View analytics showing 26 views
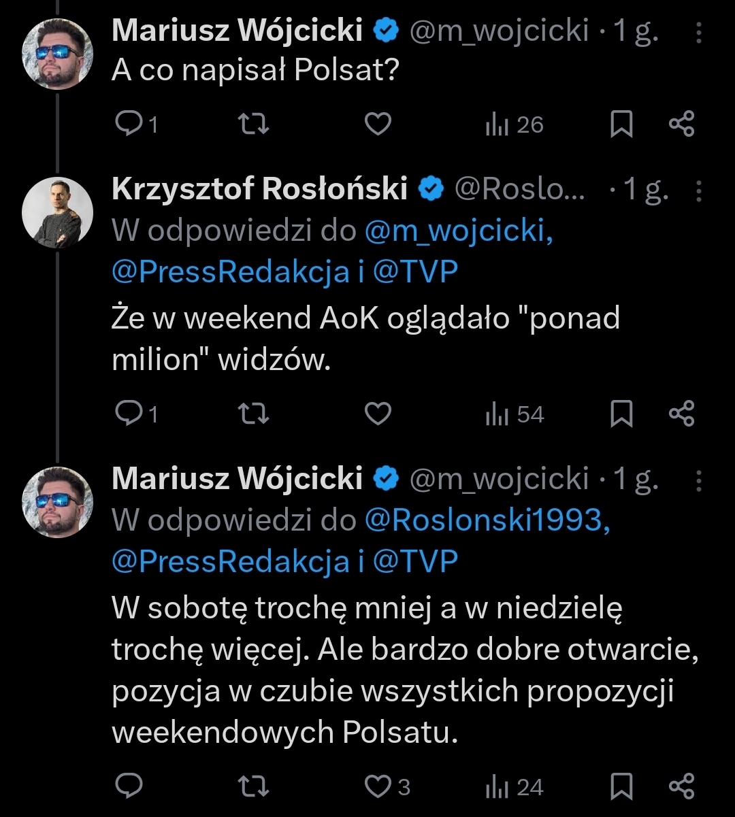Image resolution: width=735 pixels, height=817 pixels. (x=515, y=124)
